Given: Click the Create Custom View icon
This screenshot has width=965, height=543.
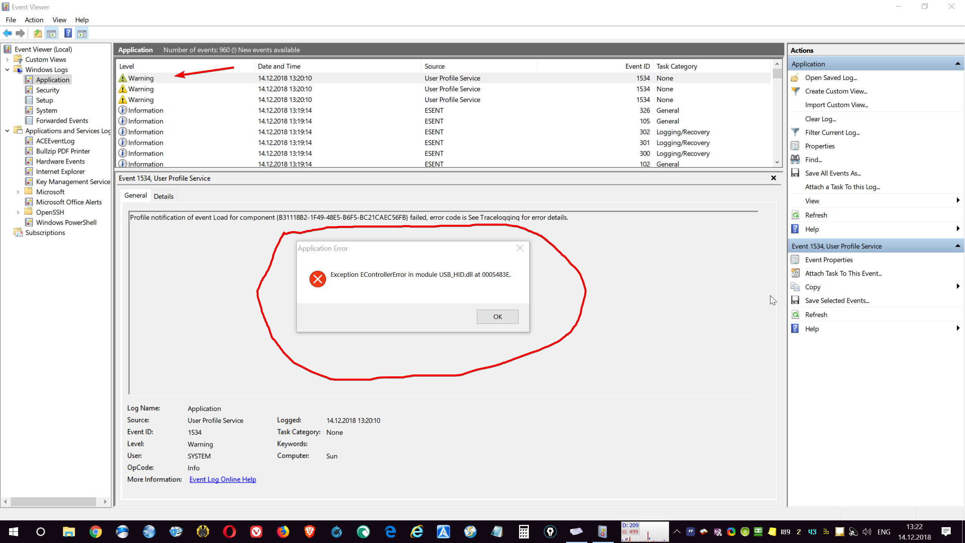Looking at the screenshot, I should [796, 91].
